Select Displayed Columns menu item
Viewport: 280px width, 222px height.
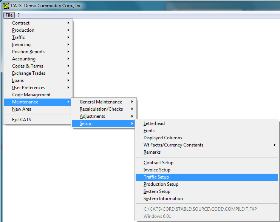207,138
